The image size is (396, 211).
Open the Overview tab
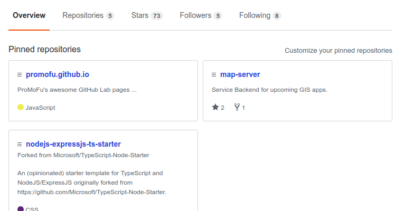29,15
